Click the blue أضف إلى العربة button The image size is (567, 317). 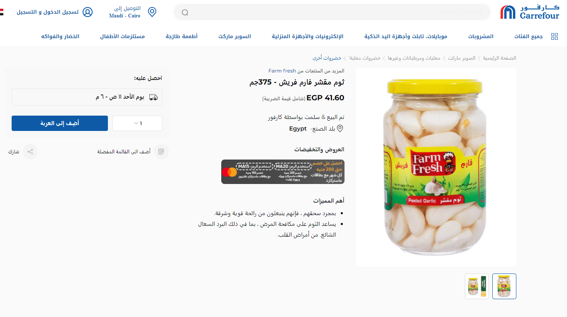60,123
